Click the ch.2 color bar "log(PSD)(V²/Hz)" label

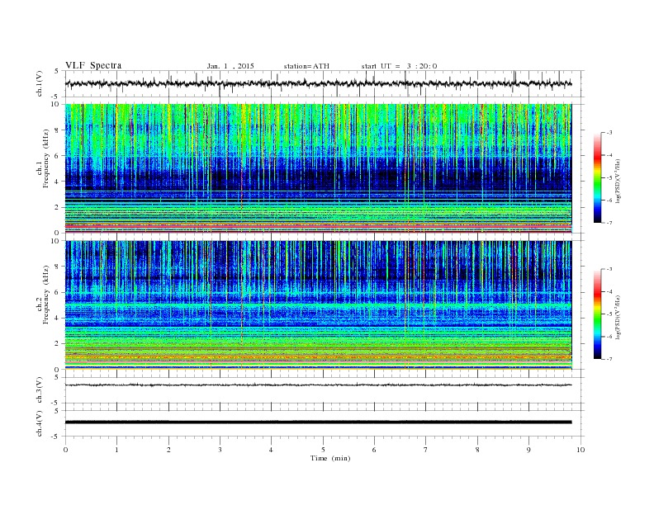click(x=619, y=317)
